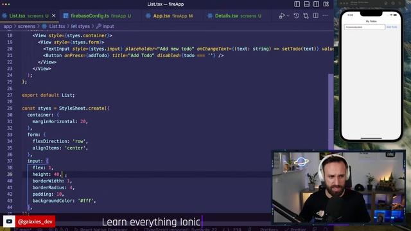
Task: Click "backgroundColor: '#fff'," line
Action: pos(64,201)
